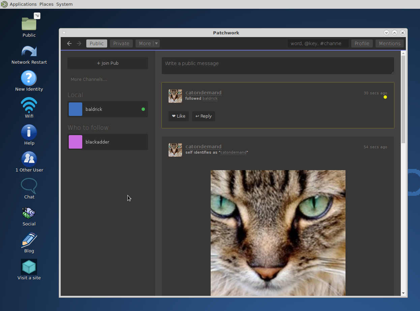Launch the Social shell icon
Viewport: 420px width, 311px height.
coord(29,213)
